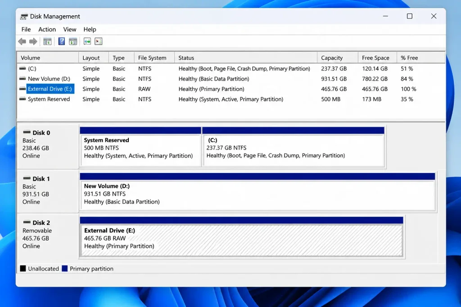Image resolution: width=461 pixels, height=307 pixels.
Task: Click the black Unallocated legend swatch
Action: pos(23,268)
